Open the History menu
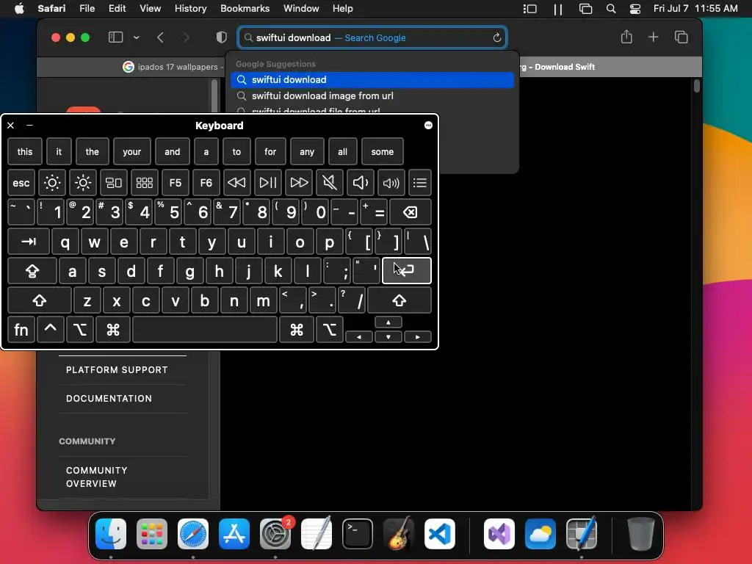Screen dimensions: 752x564 190,8
